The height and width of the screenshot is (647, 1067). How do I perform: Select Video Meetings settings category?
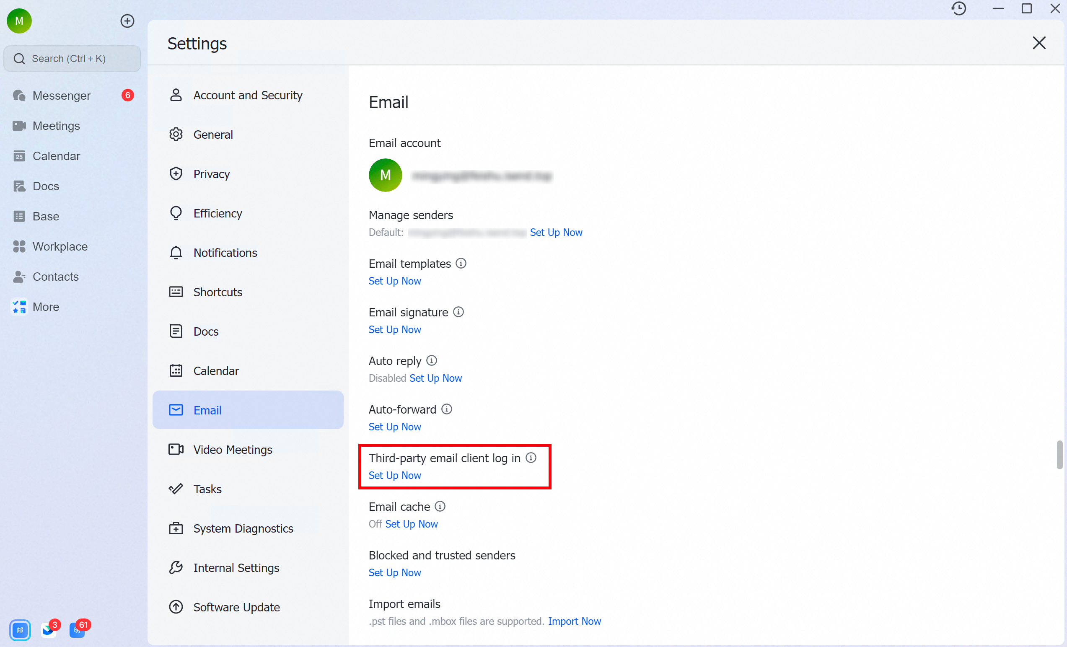click(233, 450)
